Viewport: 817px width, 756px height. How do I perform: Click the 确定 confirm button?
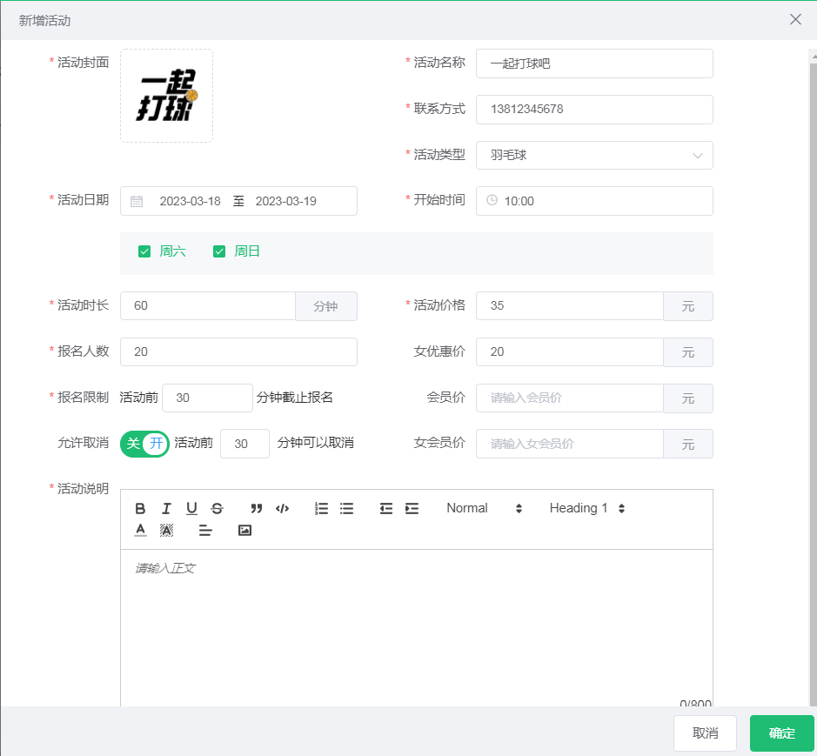pyautogui.click(x=780, y=733)
